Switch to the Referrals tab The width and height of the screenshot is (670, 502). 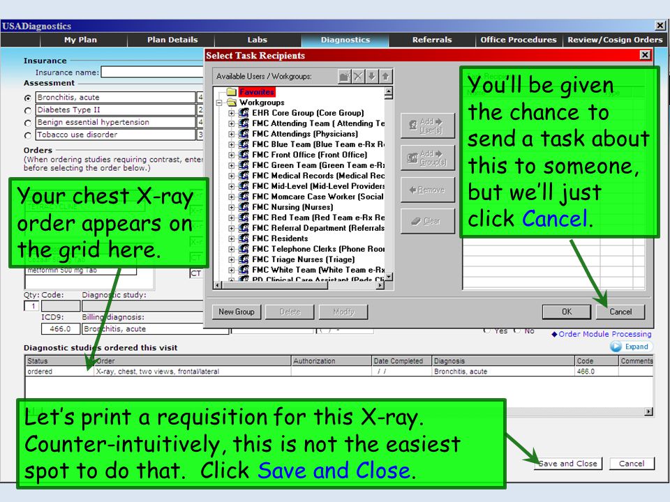tap(432, 40)
